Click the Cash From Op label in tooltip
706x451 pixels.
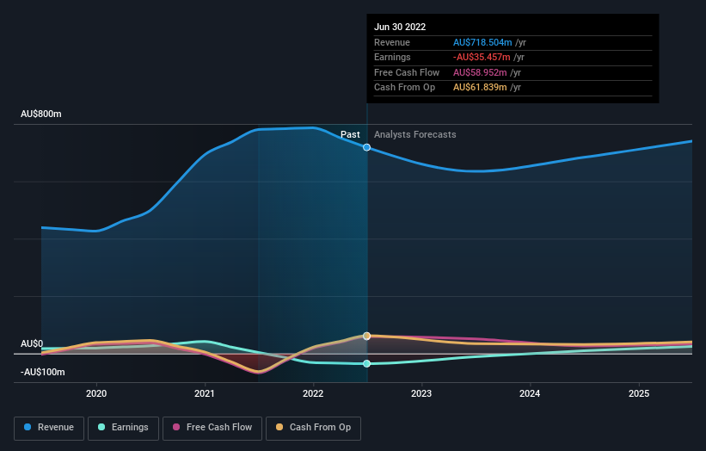[x=405, y=88]
